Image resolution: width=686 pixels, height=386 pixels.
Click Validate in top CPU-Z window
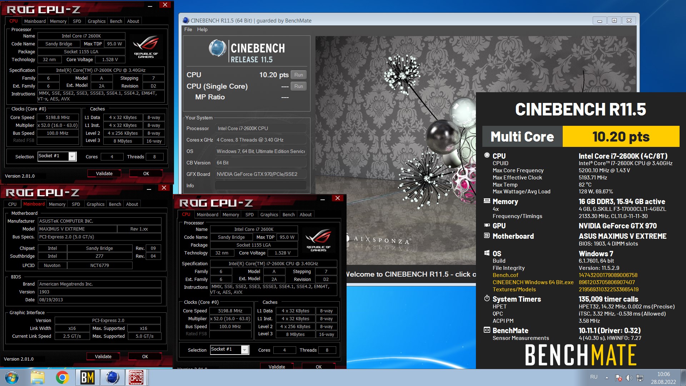coord(104,173)
